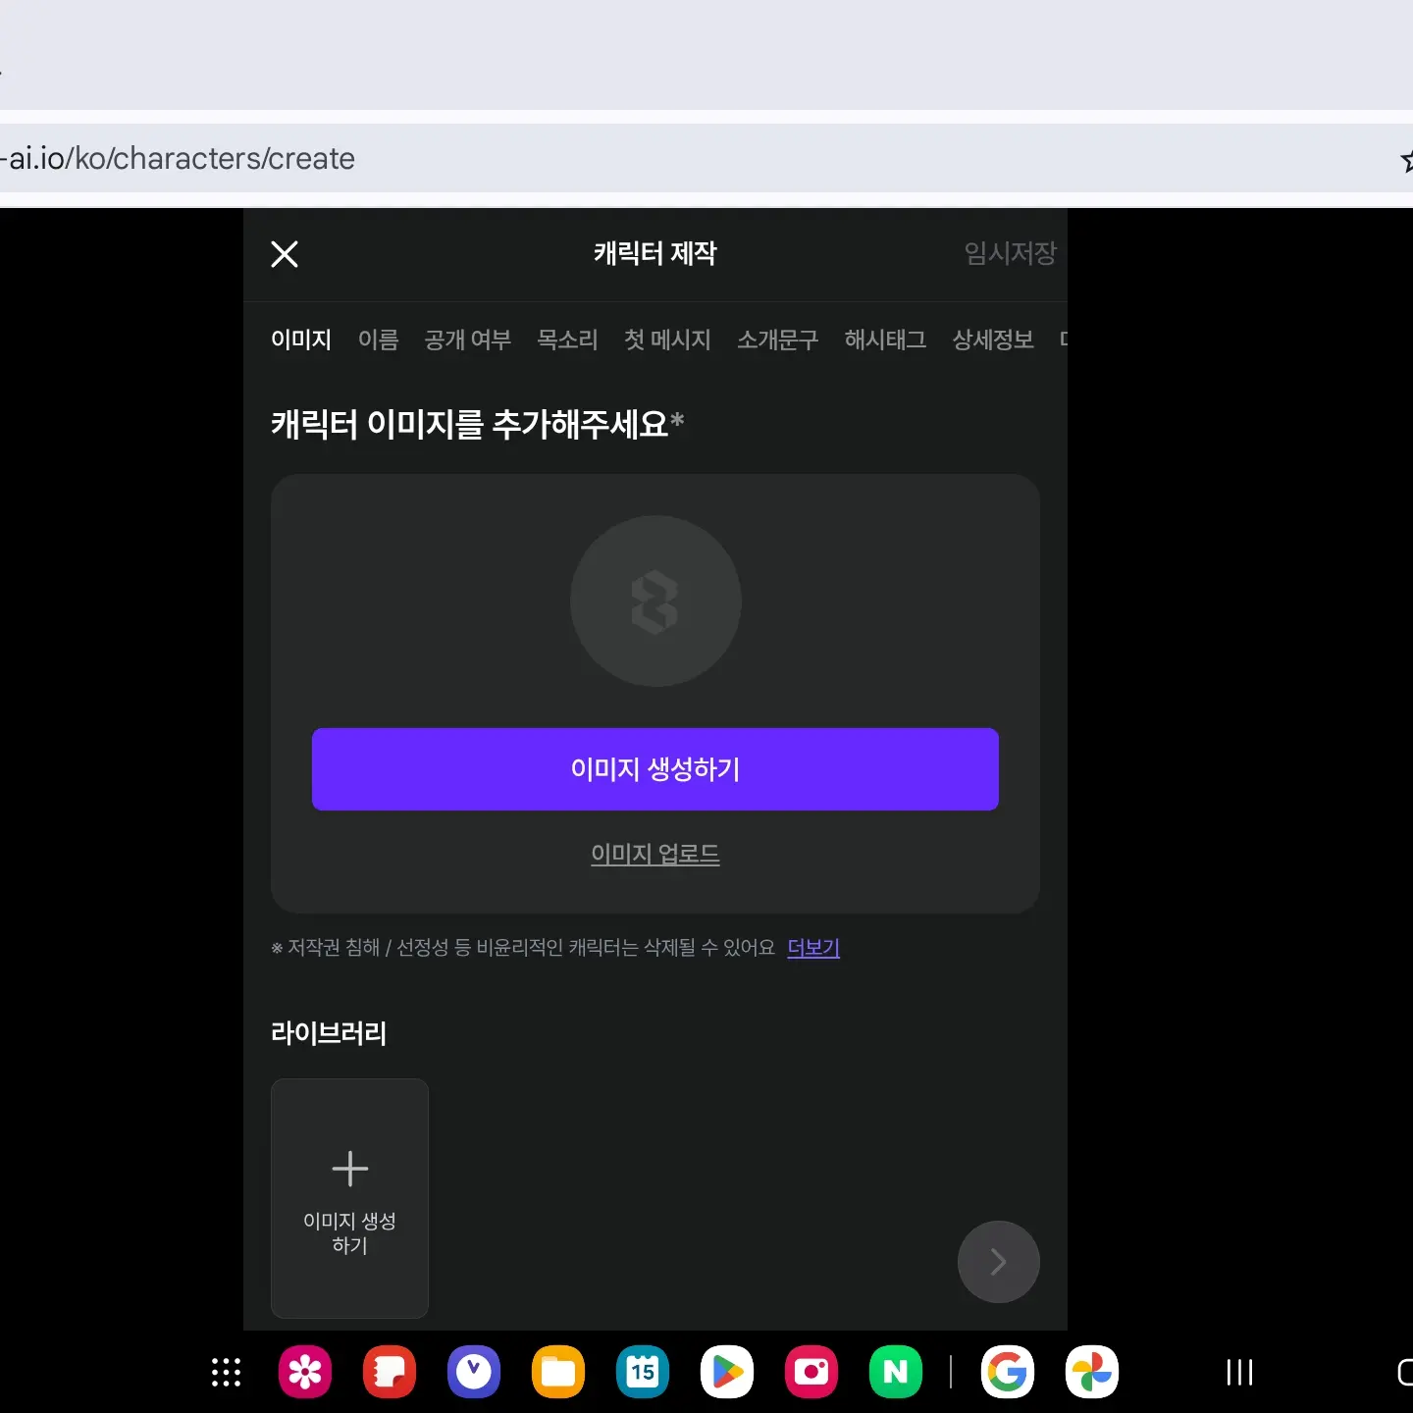Launch the purple clock app icon
This screenshot has width=1413, height=1413.
click(474, 1372)
